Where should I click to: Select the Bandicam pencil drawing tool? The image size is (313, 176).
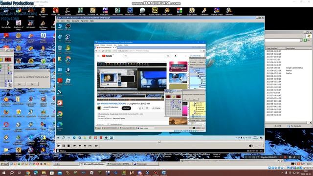tap(294, 157)
